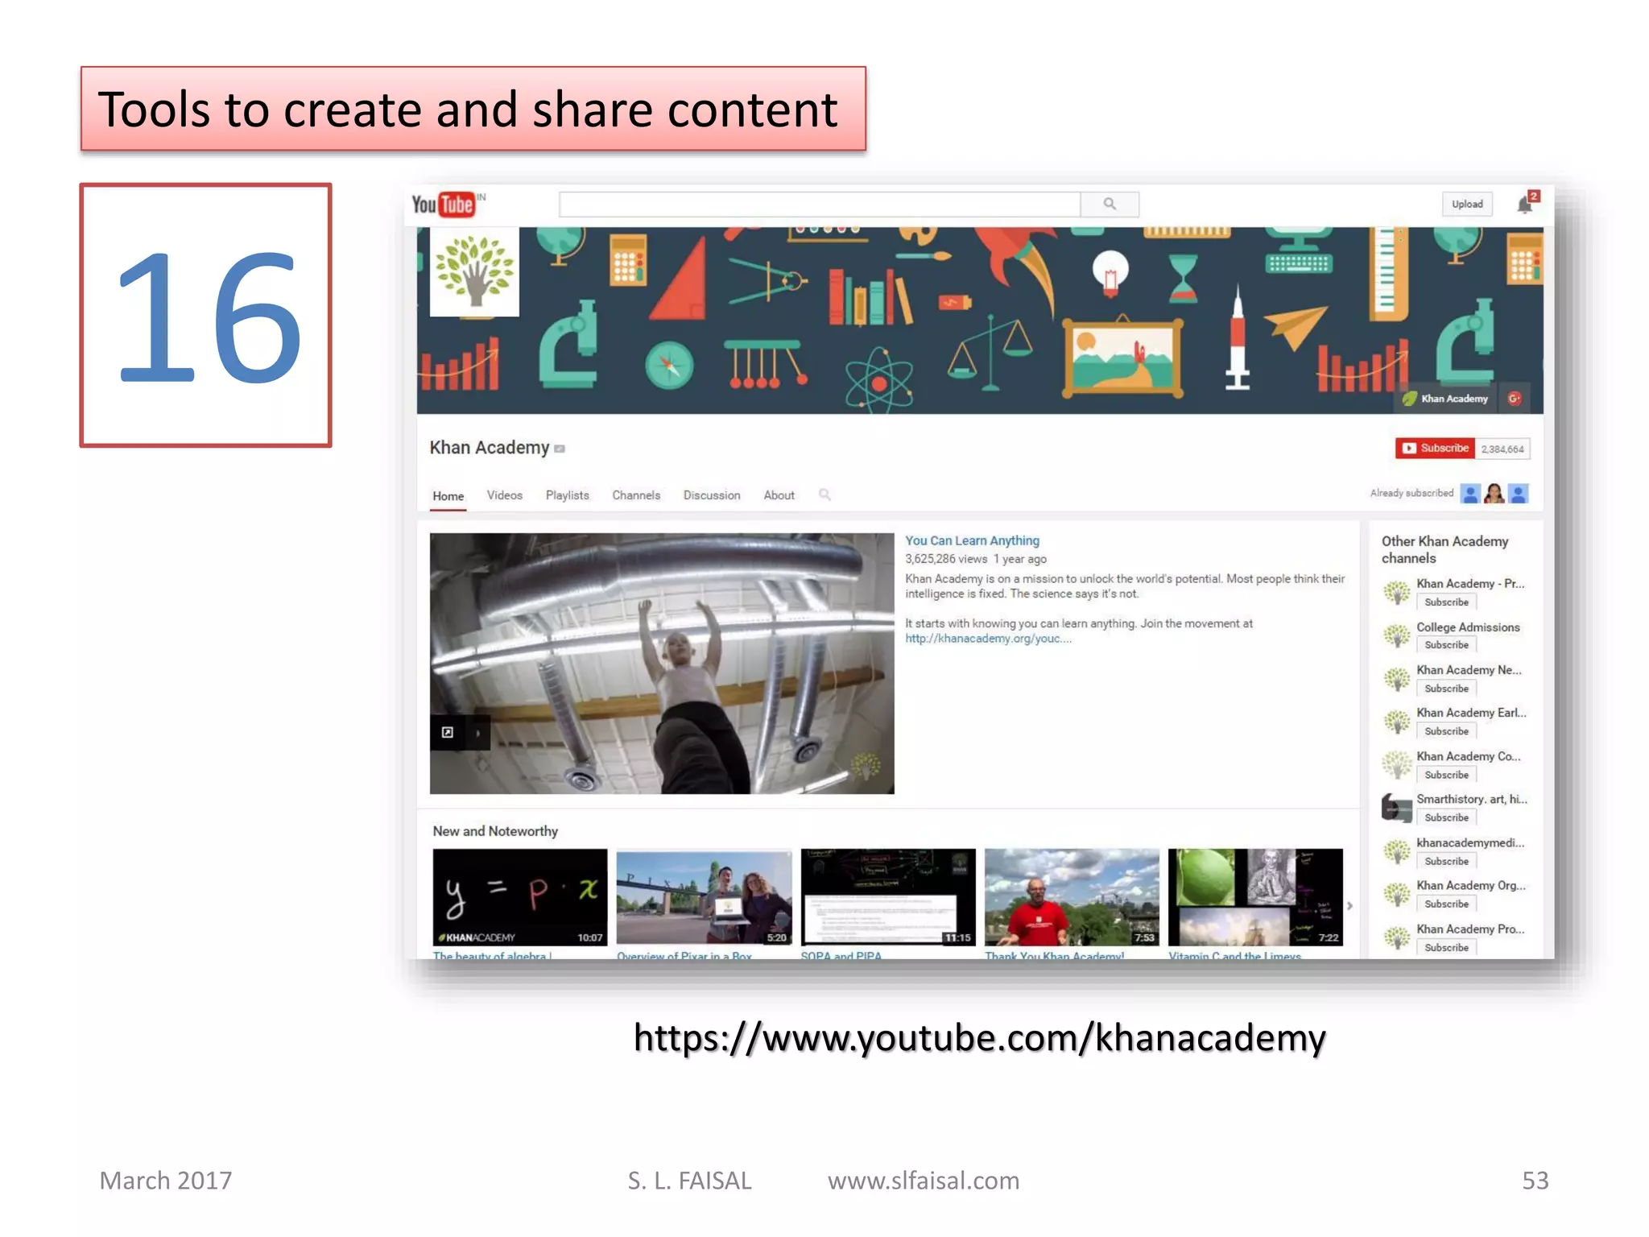1649x1237 pixels.
Task: Open the Home tab
Action: tap(448, 496)
